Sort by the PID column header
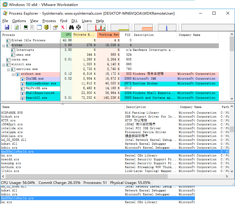Viewport: 235px width, 204px height. pyautogui.click(x=126, y=35)
